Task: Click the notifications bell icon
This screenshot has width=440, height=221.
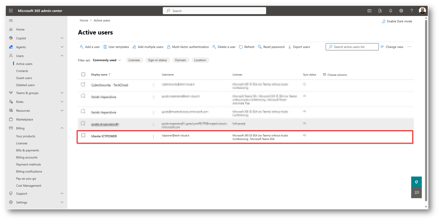Action: (x=390, y=11)
